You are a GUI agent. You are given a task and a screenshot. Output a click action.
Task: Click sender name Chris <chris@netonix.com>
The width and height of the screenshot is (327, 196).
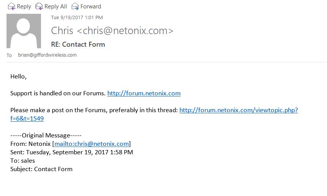pos(112,31)
